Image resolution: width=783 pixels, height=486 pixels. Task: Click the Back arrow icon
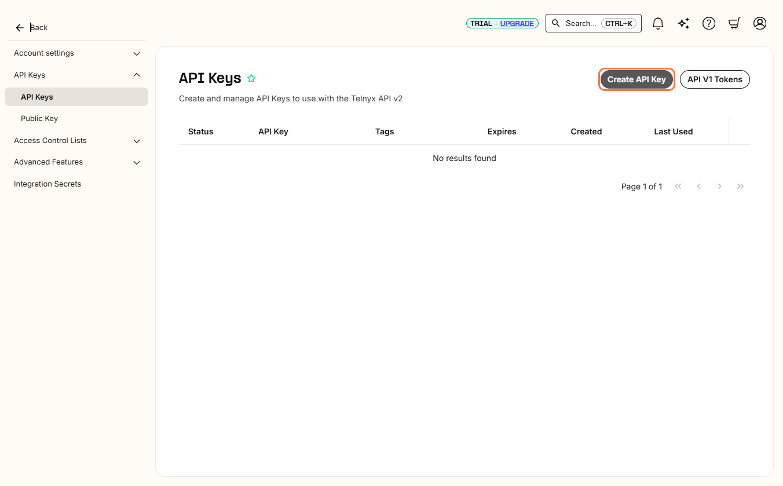(x=20, y=28)
